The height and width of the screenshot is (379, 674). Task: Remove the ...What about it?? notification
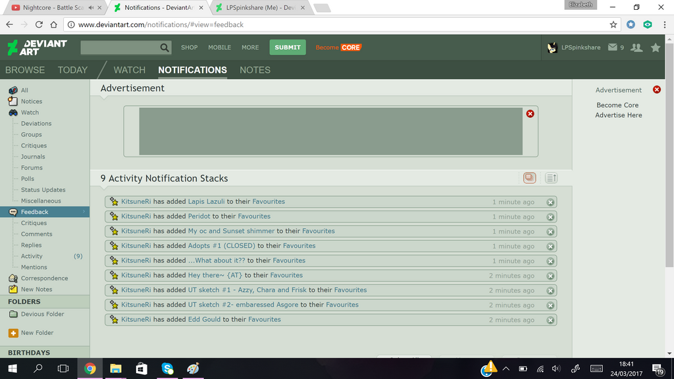[x=550, y=261]
